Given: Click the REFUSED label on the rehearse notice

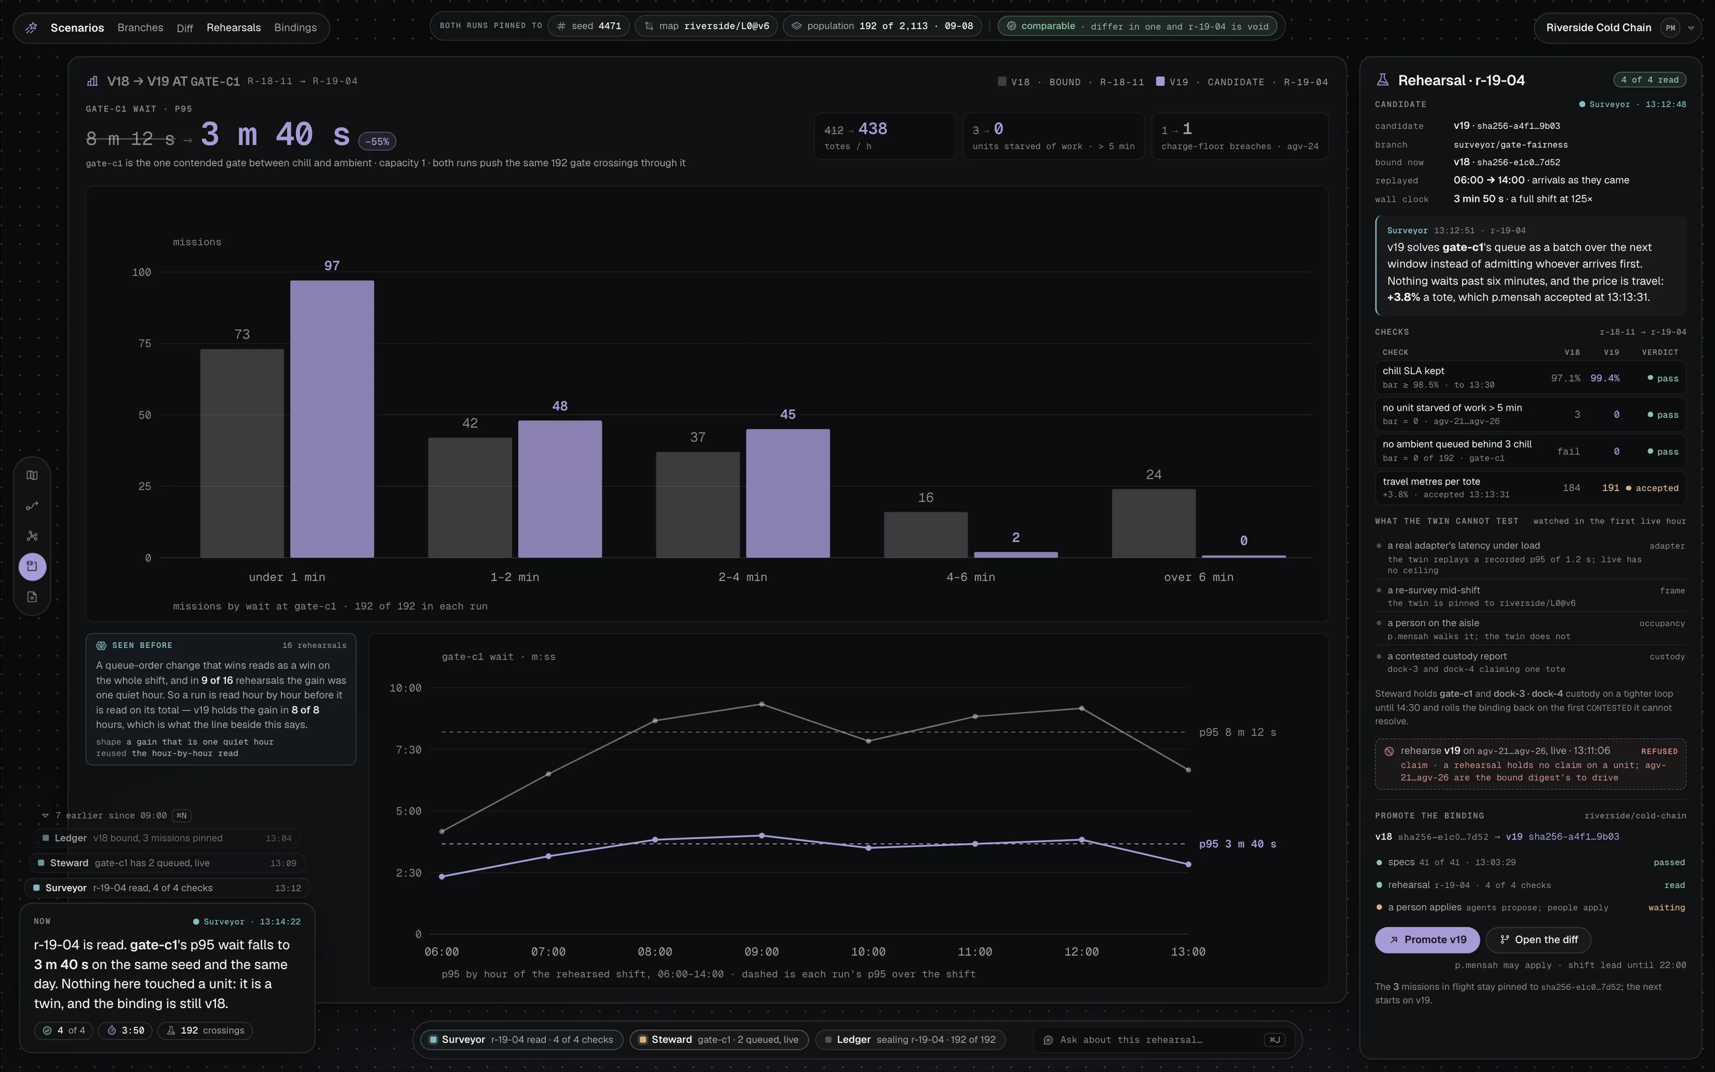Looking at the screenshot, I should 1659,752.
